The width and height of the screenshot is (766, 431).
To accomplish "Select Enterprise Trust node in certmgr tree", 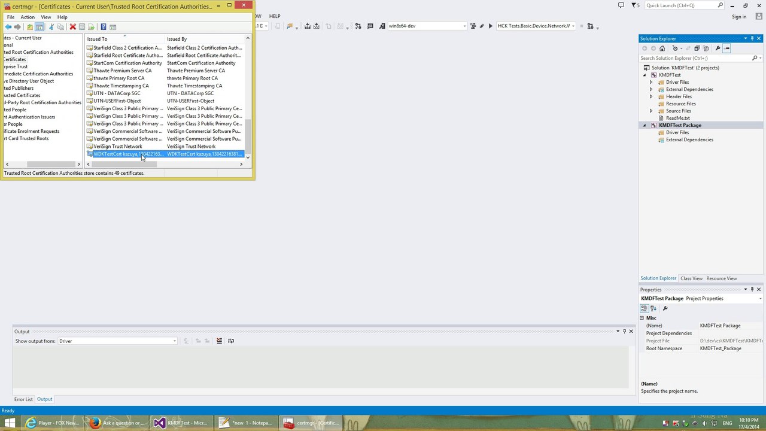I will coord(14,66).
